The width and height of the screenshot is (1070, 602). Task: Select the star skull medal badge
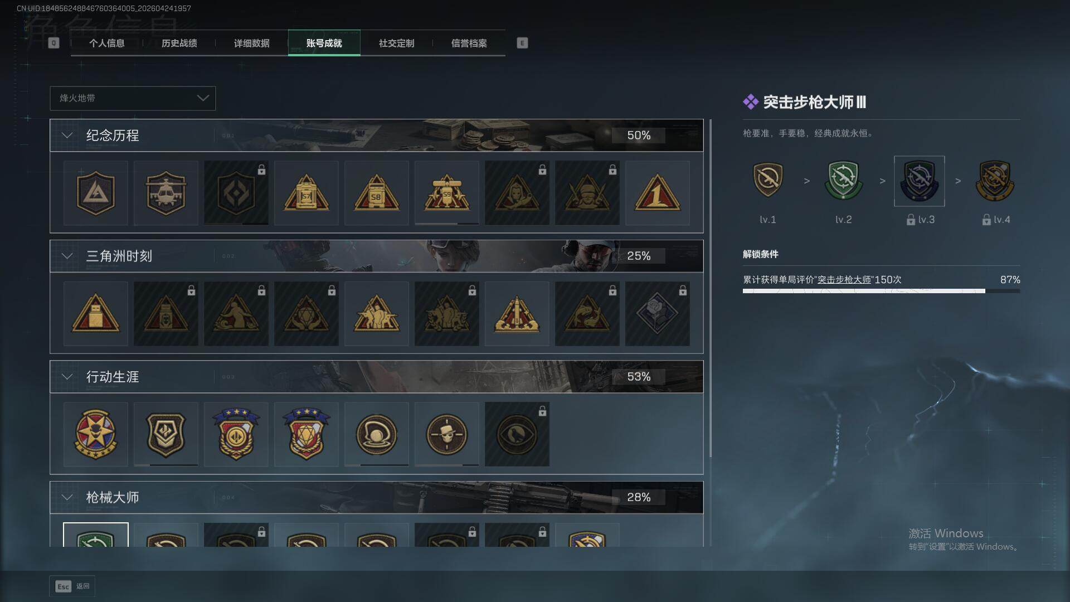point(95,434)
